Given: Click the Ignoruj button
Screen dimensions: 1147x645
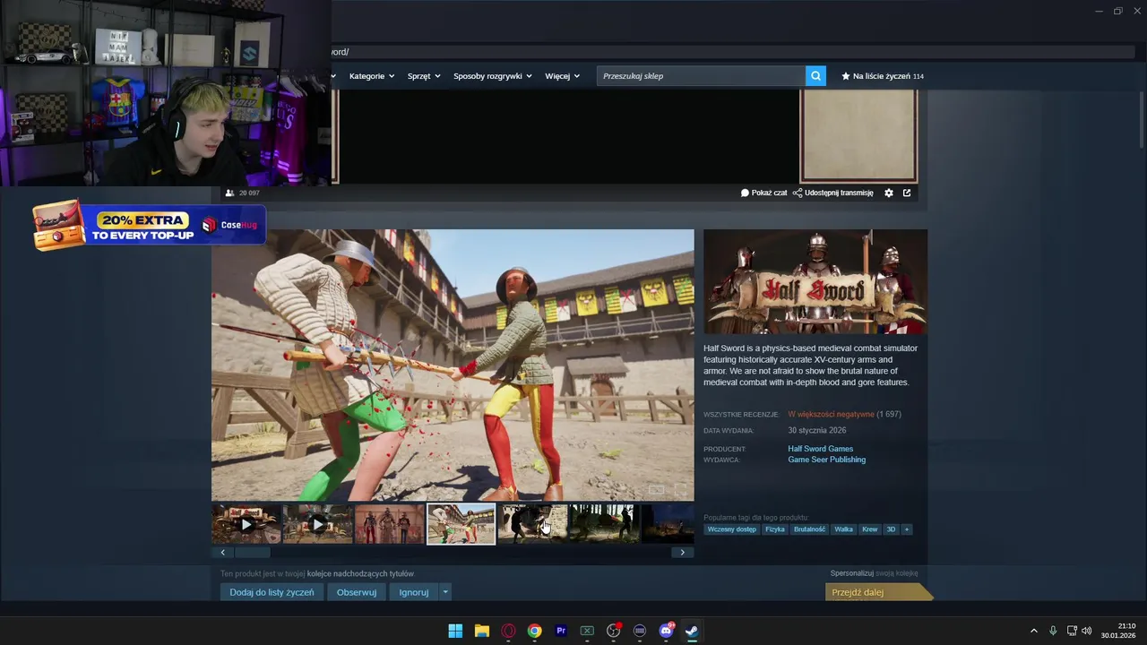Looking at the screenshot, I should tap(414, 592).
